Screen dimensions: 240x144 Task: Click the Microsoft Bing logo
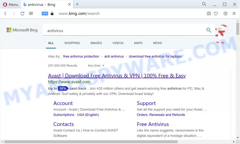pos(22,30)
